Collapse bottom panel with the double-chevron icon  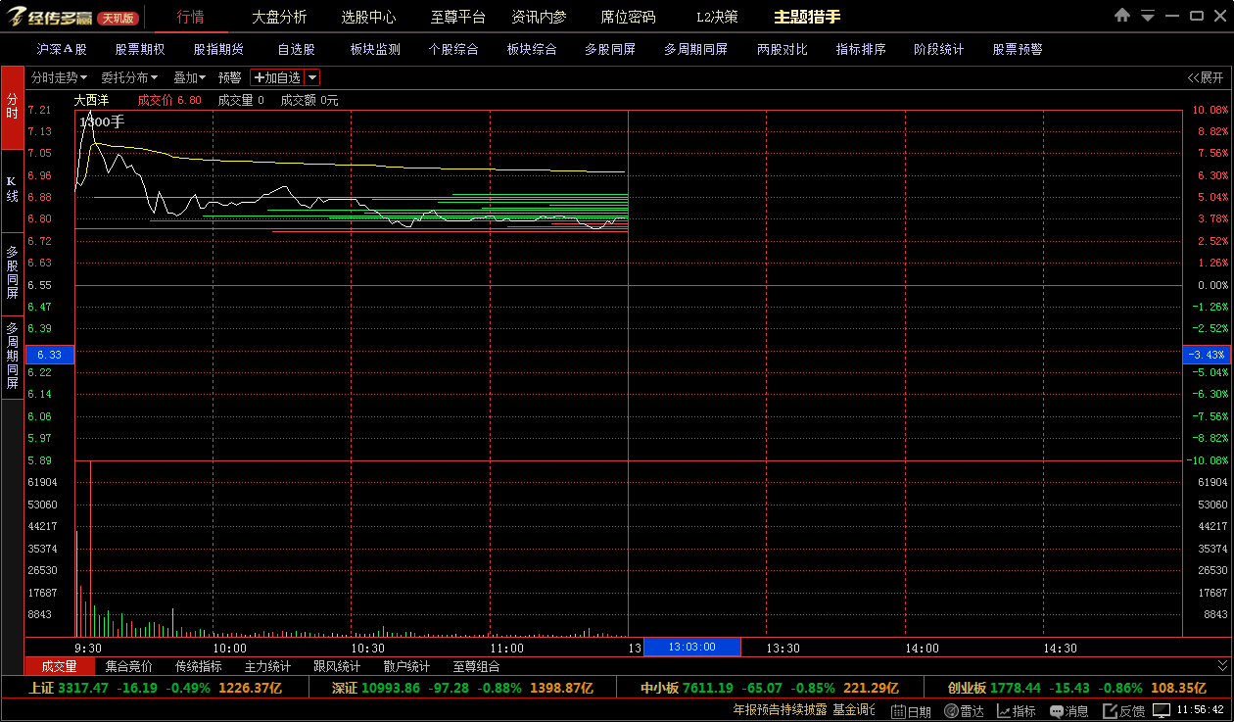tap(1222, 666)
